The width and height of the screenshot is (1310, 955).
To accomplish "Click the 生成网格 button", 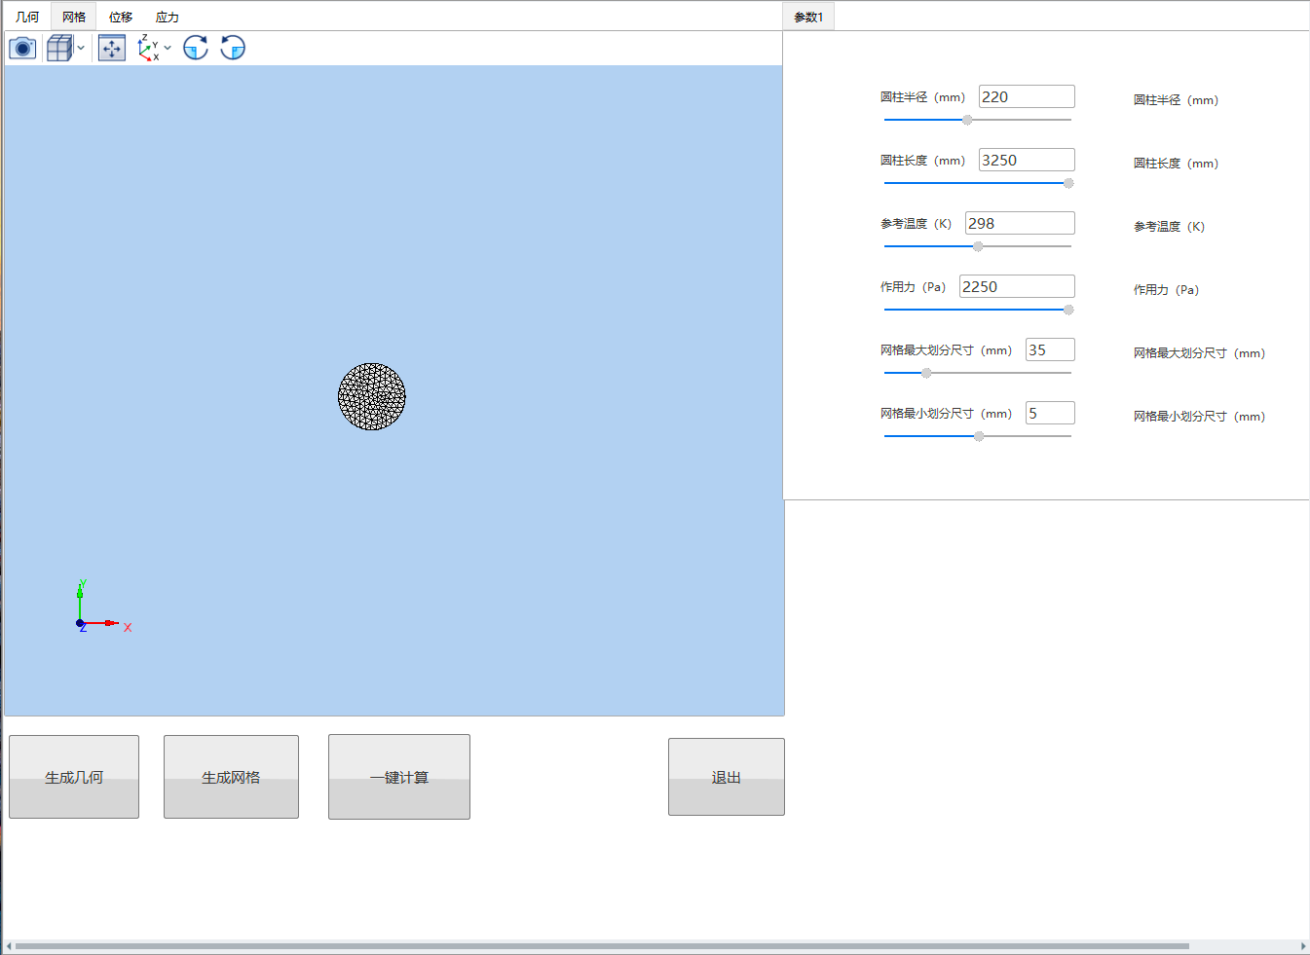I will [x=231, y=777].
